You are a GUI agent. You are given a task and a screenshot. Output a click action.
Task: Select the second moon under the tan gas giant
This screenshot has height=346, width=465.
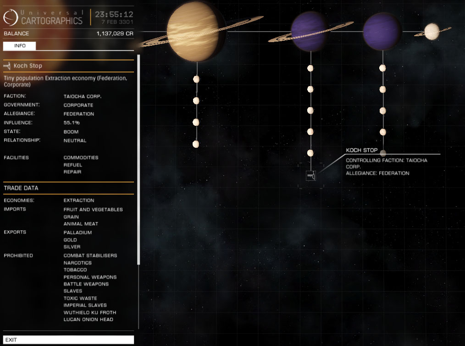[196, 101]
